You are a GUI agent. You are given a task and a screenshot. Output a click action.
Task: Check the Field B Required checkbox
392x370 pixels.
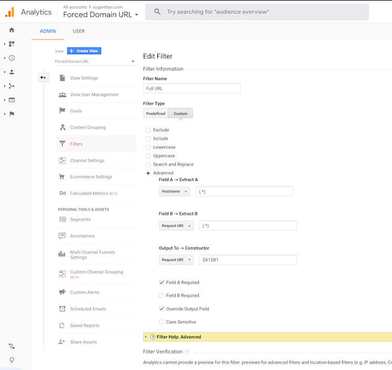[162, 295]
